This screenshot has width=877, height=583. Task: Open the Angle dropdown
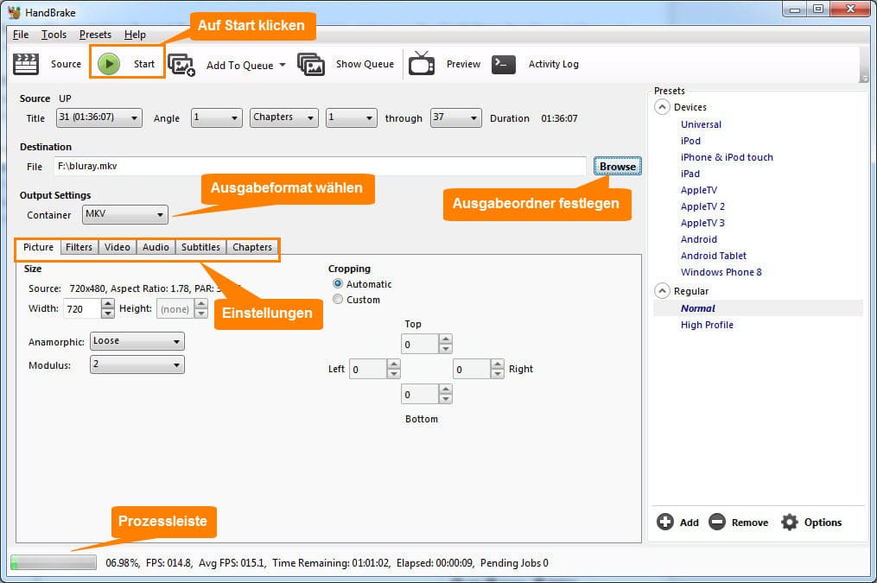(x=217, y=117)
